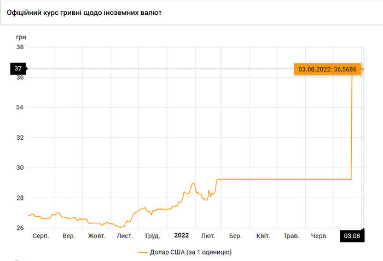Select the Лист. month label
This screenshot has height=261, width=383.
[125, 236]
